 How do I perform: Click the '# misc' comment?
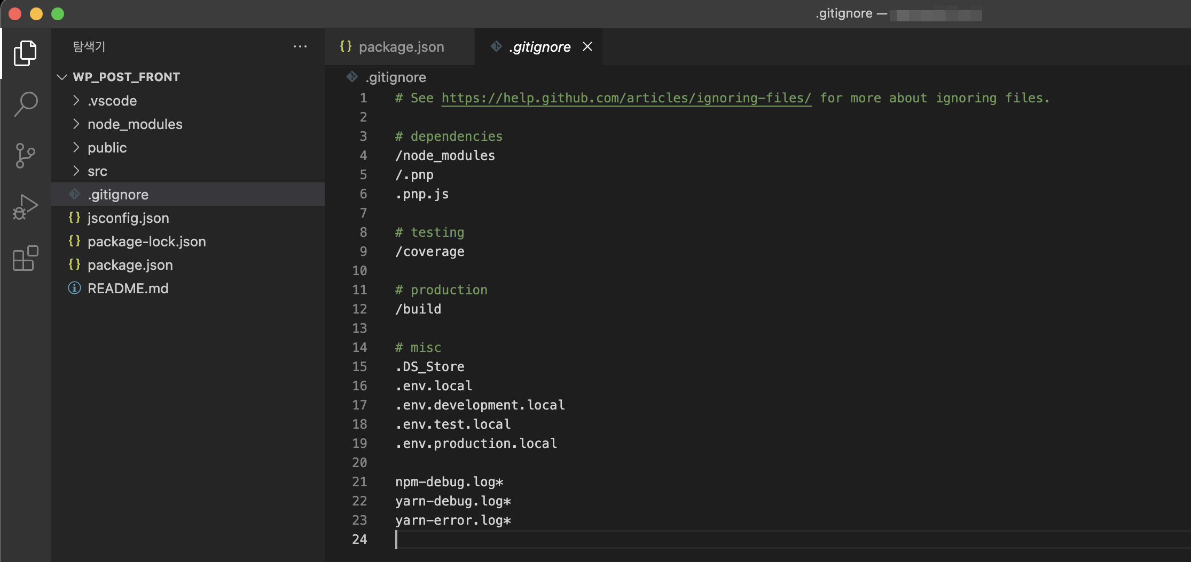click(x=418, y=348)
